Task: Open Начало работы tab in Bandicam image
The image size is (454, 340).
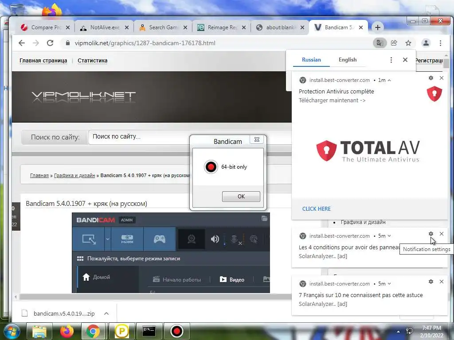Action: click(x=176, y=280)
